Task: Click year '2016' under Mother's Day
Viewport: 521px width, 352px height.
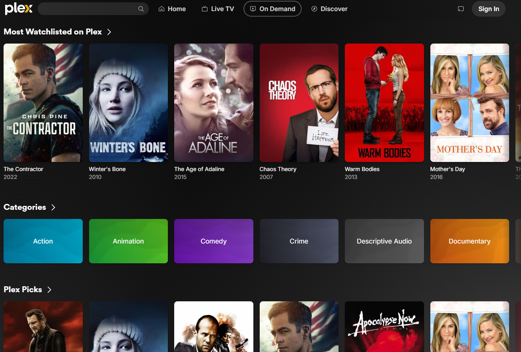Action: tap(437, 177)
